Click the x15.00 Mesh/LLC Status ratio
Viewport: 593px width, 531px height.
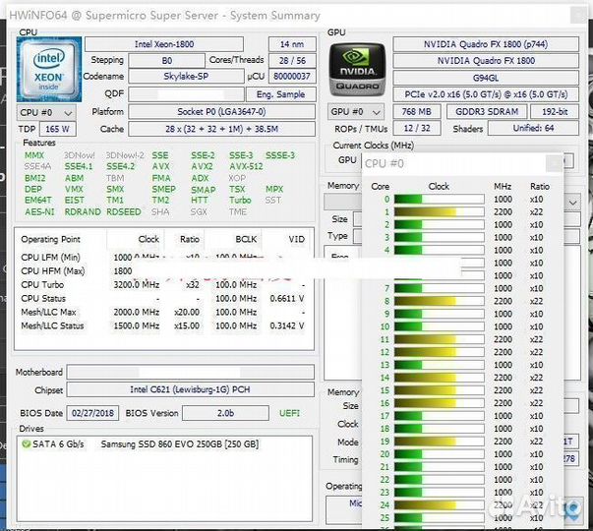(x=187, y=325)
